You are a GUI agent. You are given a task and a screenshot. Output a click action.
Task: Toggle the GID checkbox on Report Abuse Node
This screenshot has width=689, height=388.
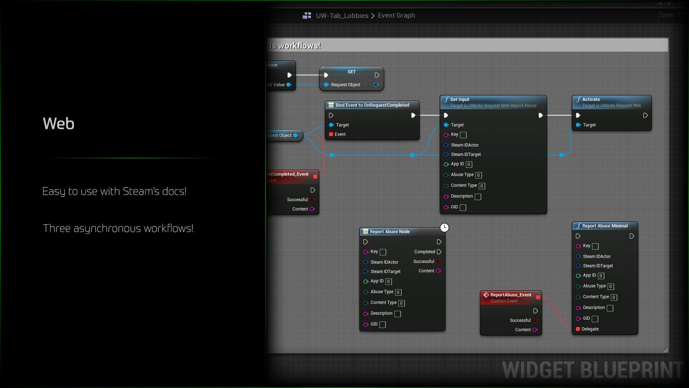(x=383, y=324)
